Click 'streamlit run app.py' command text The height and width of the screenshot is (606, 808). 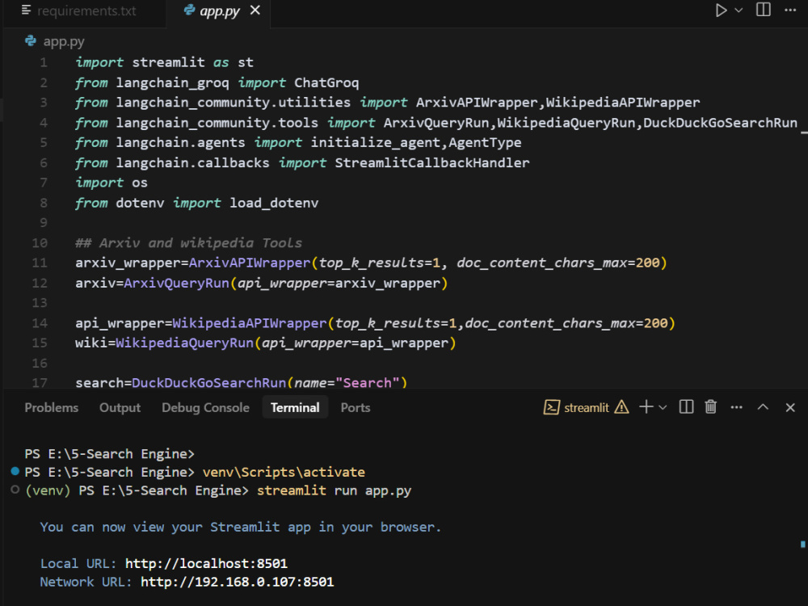pyautogui.click(x=334, y=490)
